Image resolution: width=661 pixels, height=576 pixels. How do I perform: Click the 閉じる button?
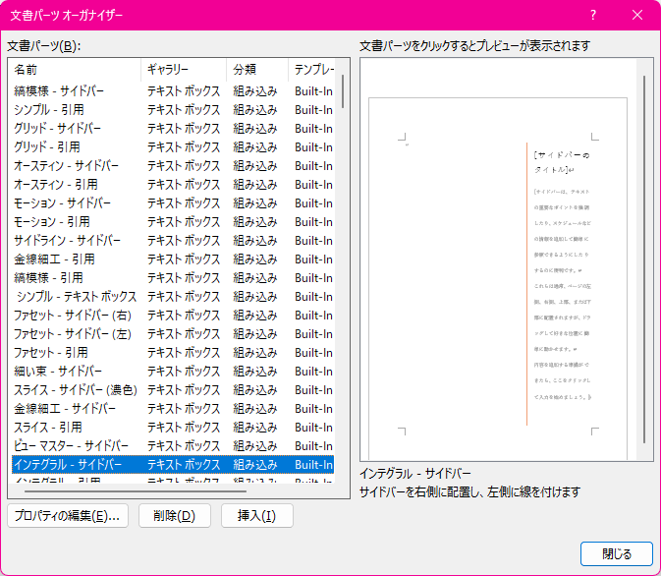pyautogui.click(x=617, y=553)
